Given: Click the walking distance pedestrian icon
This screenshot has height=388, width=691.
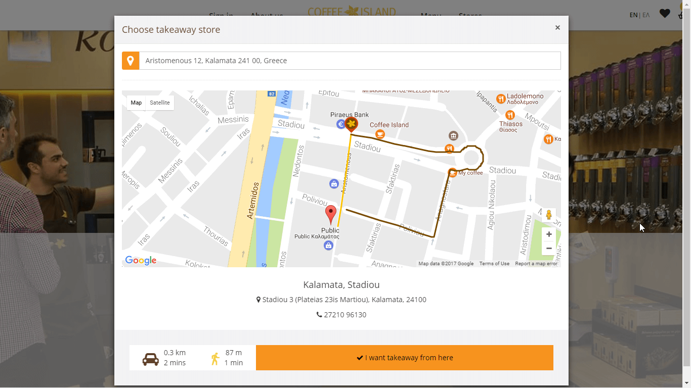Looking at the screenshot, I should (215, 359).
